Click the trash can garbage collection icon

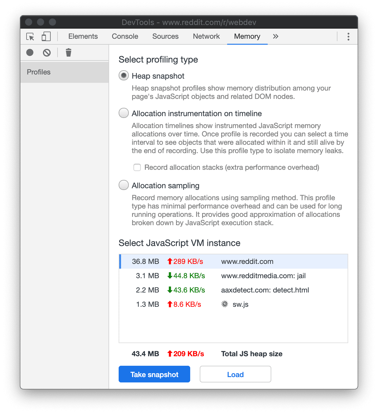(x=69, y=53)
